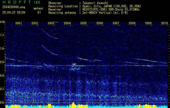
Task: Click the 2el-HB9CV Vertical antenna value
Action: tap(105, 13)
